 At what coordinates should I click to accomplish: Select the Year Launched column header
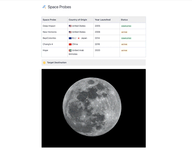pyautogui.click(x=107, y=20)
